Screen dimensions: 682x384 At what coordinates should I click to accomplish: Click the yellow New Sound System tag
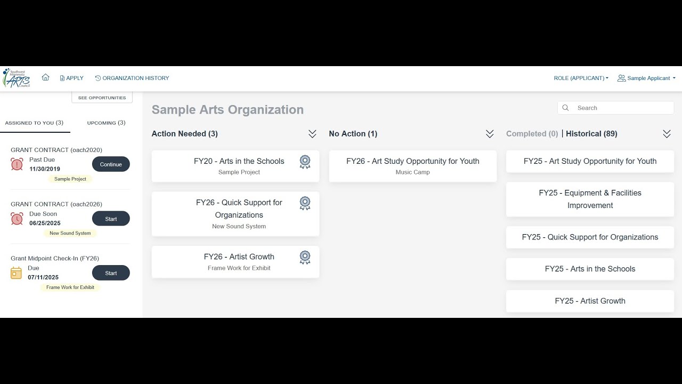(70, 233)
